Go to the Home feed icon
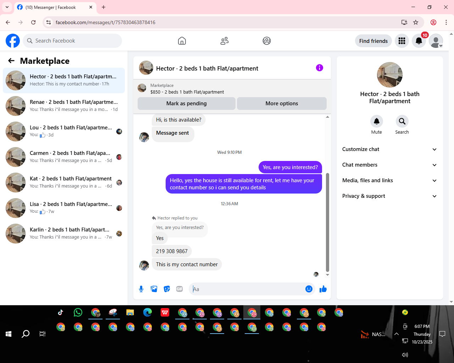Viewport: 454px width, 363px height. [182, 41]
